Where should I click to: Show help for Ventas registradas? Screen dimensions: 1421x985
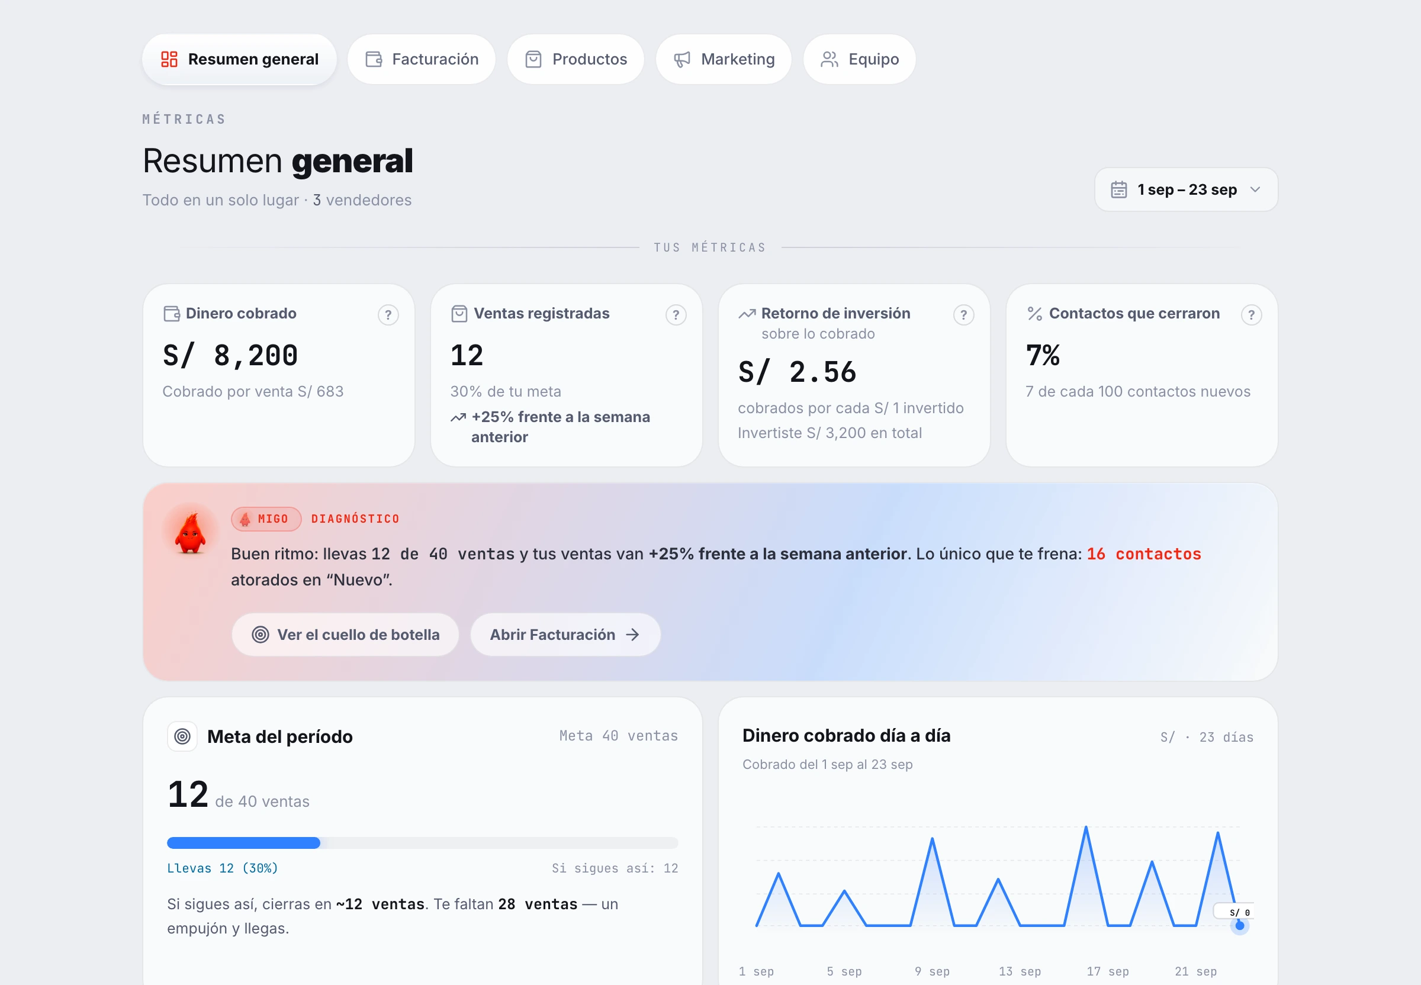(676, 316)
